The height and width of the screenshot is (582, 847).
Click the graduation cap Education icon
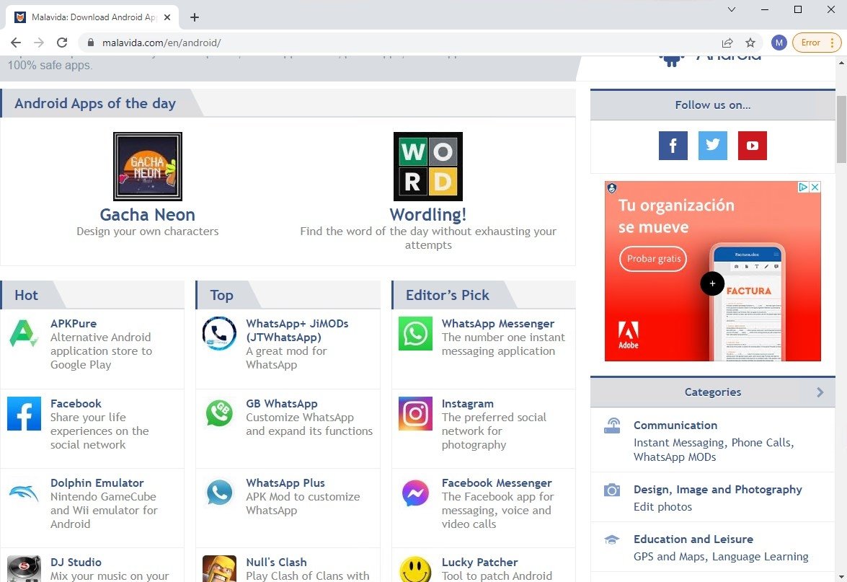612,539
